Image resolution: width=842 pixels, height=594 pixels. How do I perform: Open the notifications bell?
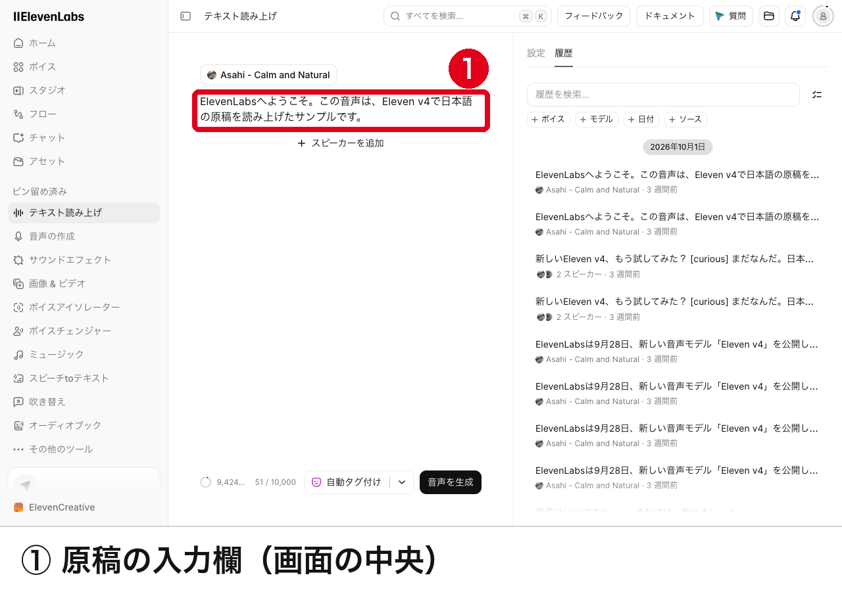795,16
